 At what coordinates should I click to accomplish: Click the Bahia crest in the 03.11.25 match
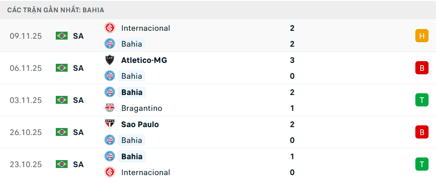pos(109,92)
